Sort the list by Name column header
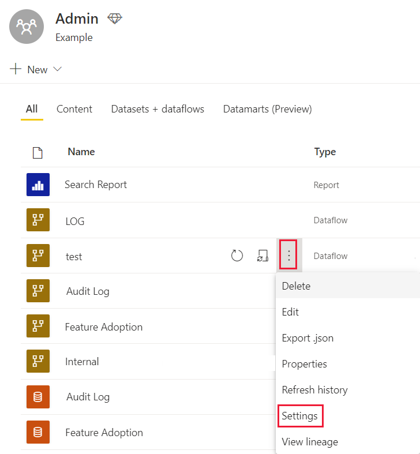 81,152
